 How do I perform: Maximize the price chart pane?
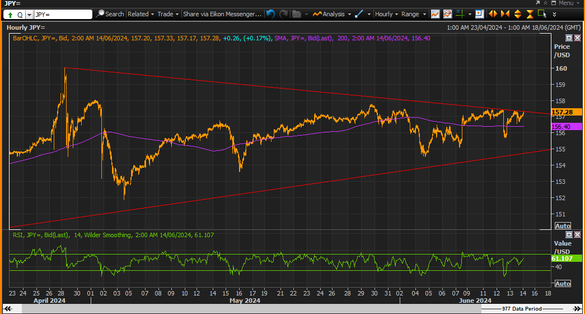569,38
